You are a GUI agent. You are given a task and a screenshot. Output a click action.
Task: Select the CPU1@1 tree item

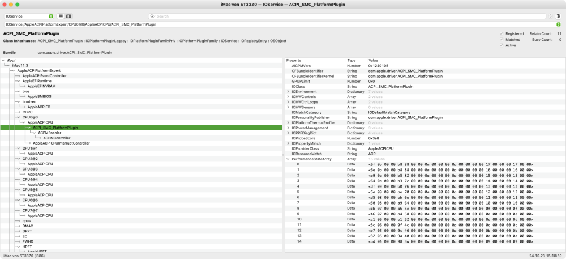[x=30, y=148]
